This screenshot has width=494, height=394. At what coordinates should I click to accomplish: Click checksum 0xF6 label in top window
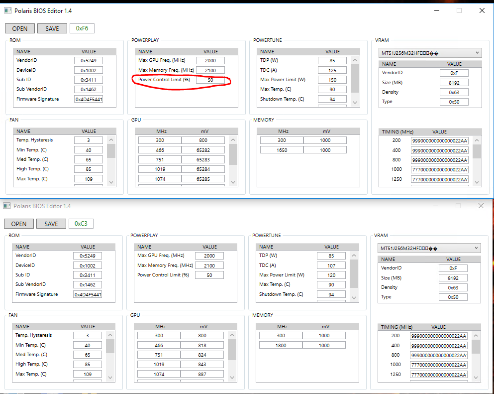point(82,28)
